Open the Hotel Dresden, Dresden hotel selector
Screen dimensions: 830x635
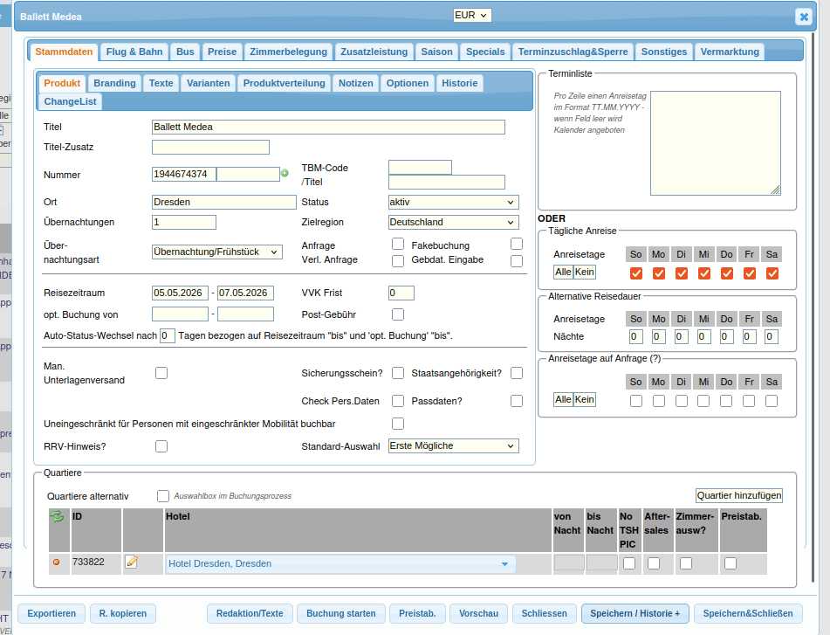pyautogui.click(x=340, y=564)
